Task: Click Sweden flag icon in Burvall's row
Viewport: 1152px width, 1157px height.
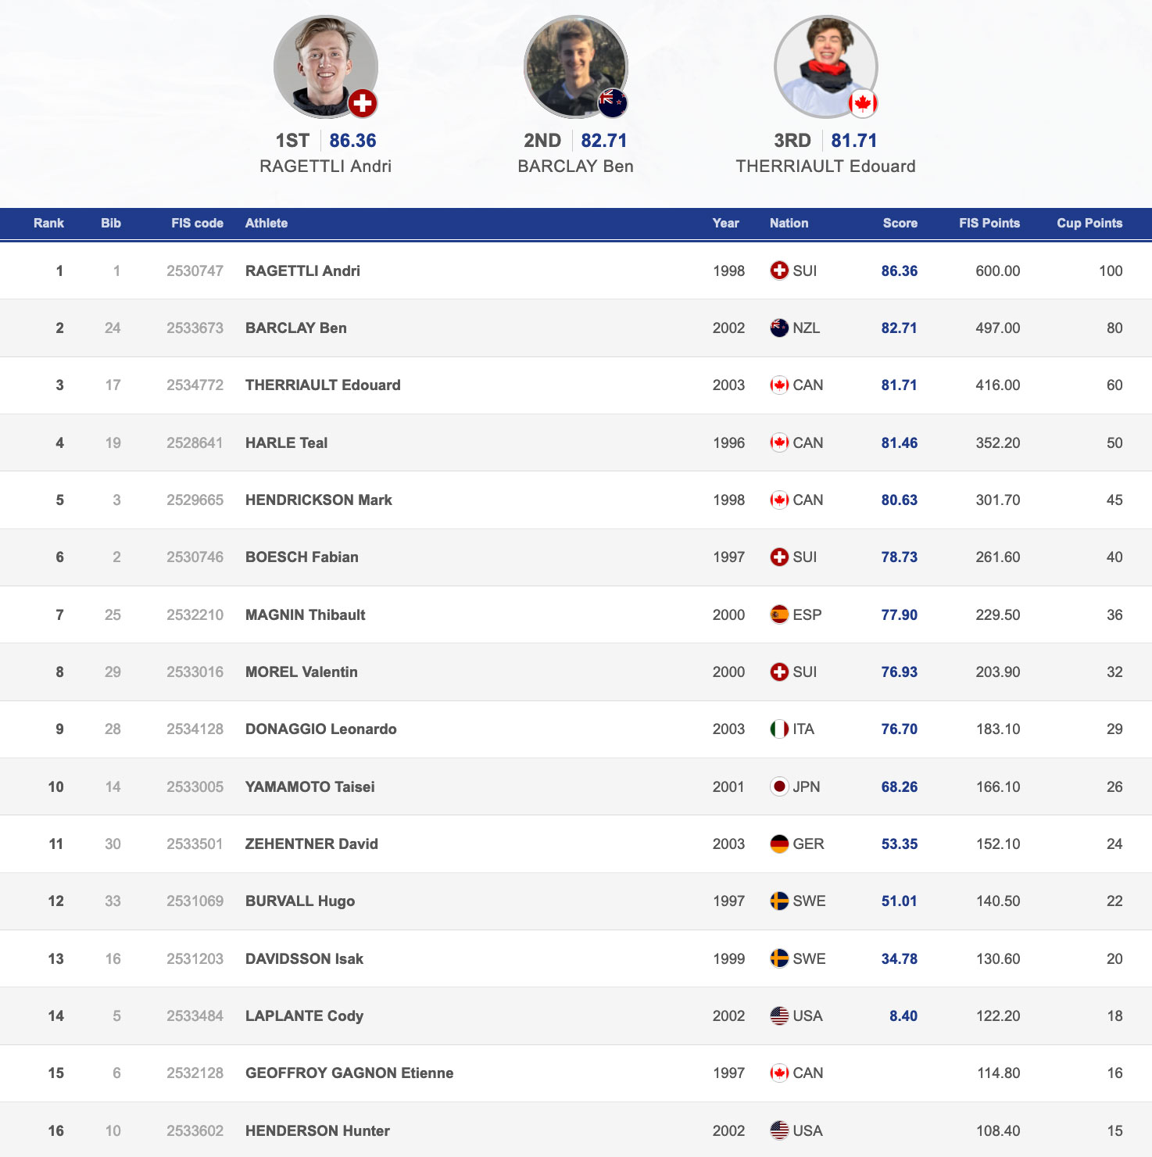Action: point(779,901)
